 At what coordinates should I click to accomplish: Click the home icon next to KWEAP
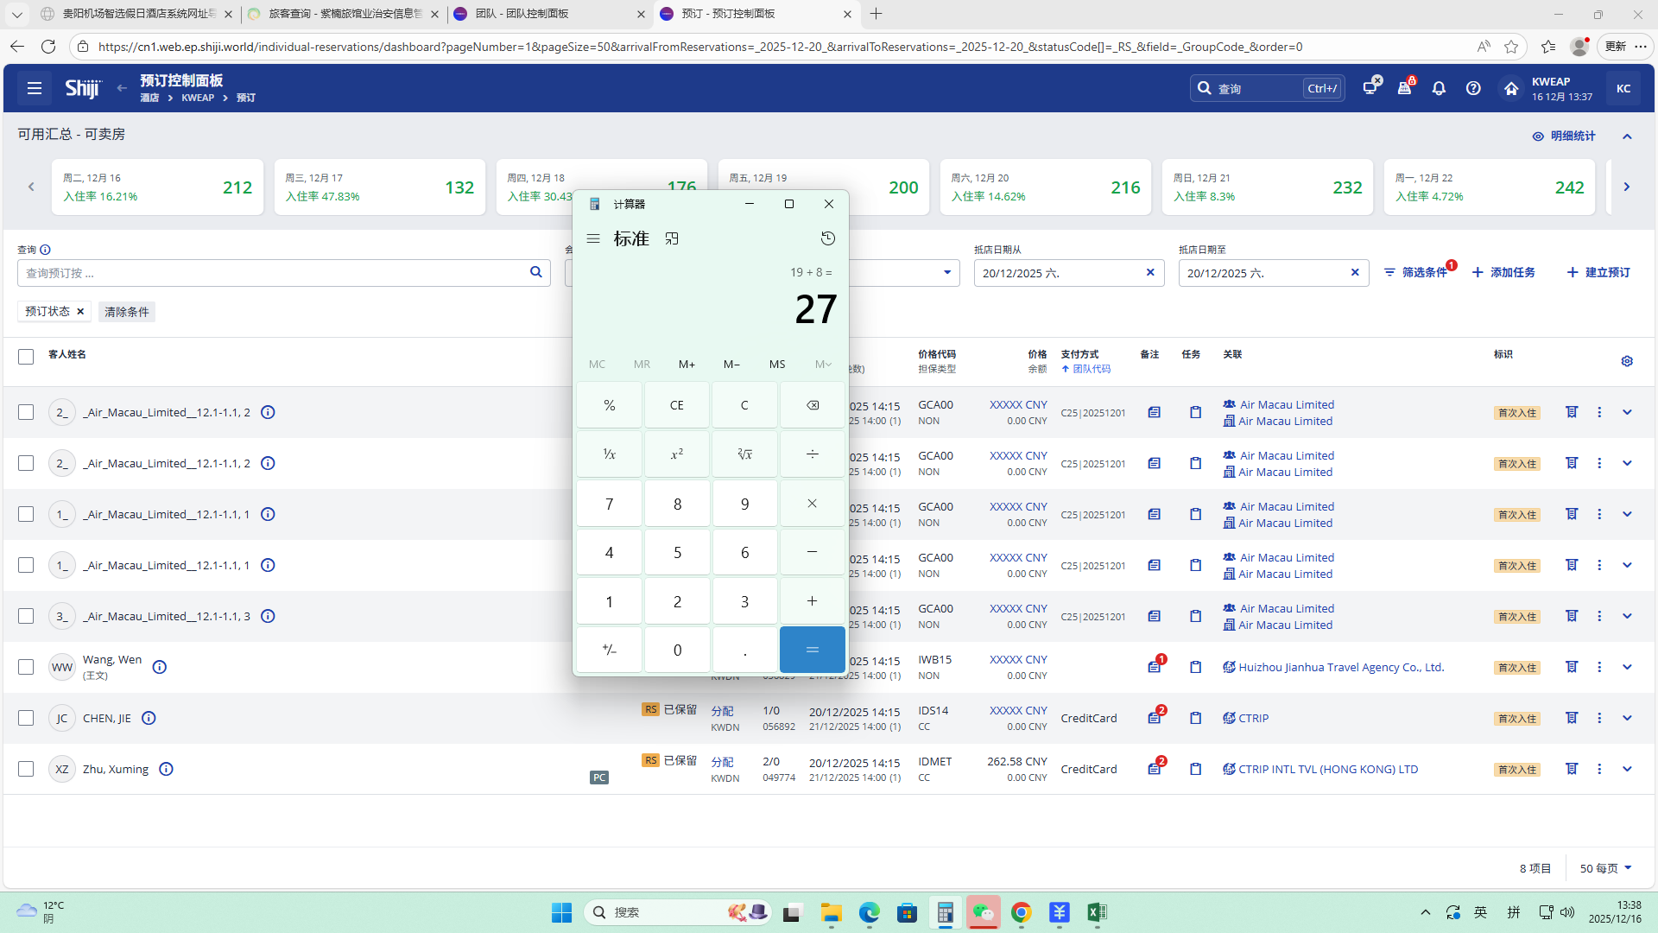(1510, 88)
